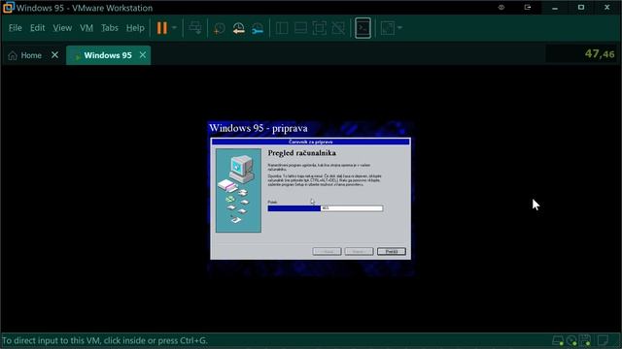Open the snapshot manager wrench icon
Image resolution: width=622 pixels, height=349 pixels.
[258, 28]
